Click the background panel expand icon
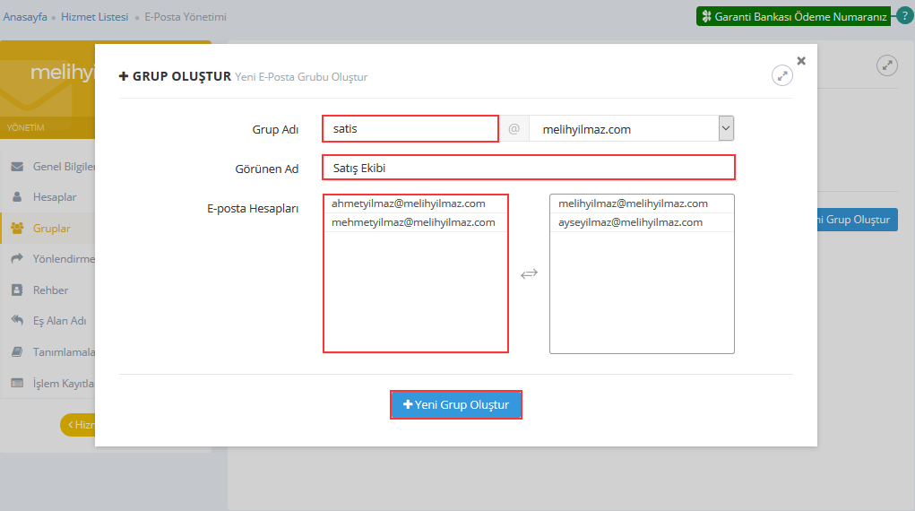 (x=886, y=65)
